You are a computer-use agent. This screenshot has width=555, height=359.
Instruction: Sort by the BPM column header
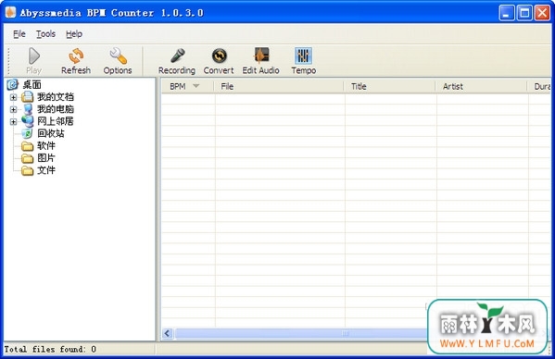(x=188, y=87)
